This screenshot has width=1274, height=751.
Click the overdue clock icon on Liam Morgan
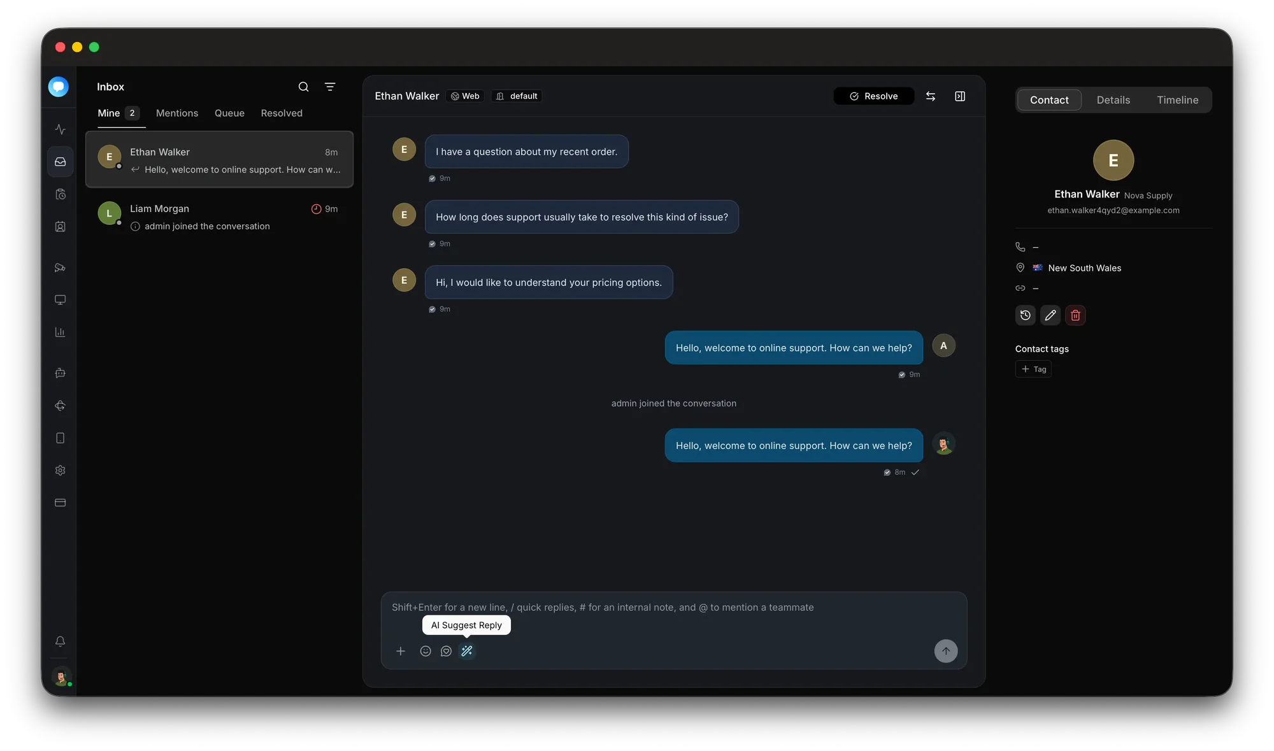tap(316, 209)
